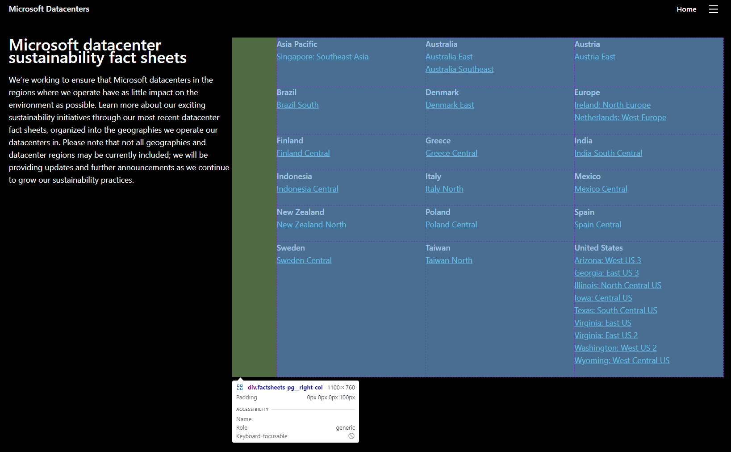The height and width of the screenshot is (452, 731).
Task: Open Iowa: Central US link
Action: [603, 298]
